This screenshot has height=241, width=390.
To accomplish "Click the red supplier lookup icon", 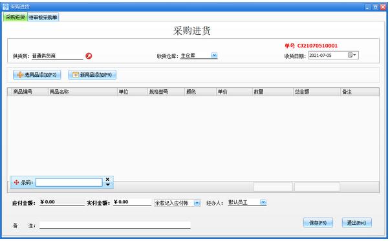I will pos(89,56).
